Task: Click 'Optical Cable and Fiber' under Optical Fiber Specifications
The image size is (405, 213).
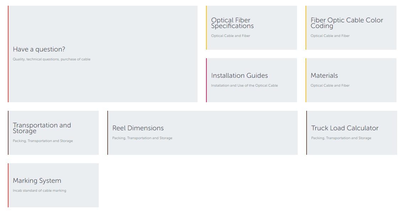Action: pos(231,36)
